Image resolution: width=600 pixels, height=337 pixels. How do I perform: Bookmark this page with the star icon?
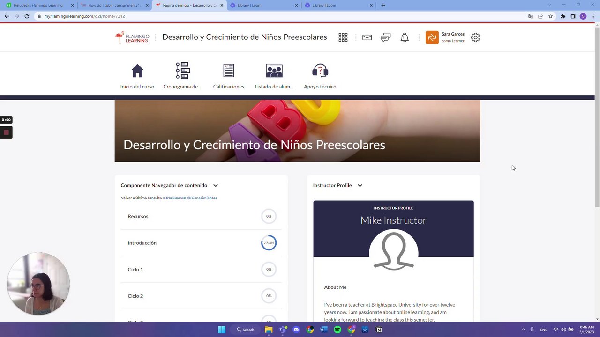(550, 16)
